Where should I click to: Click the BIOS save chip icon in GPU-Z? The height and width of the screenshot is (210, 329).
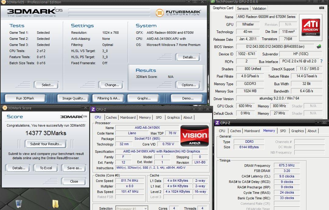tap(319, 46)
